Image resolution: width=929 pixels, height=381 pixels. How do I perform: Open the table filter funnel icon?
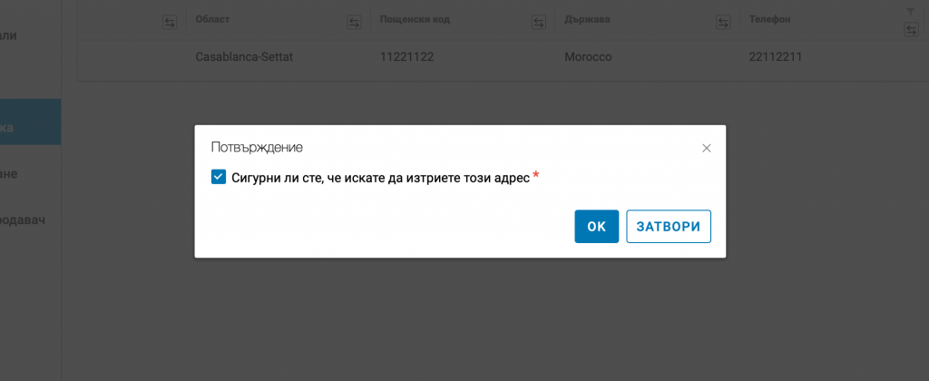pos(911,11)
